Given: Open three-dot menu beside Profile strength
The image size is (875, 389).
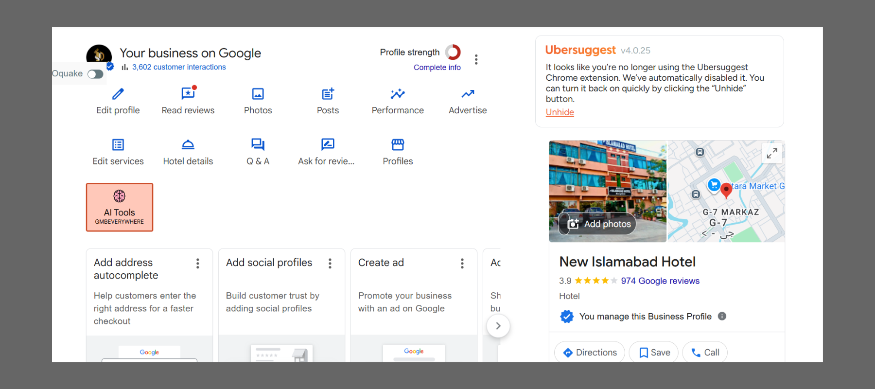Looking at the screenshot, I should coord(476,59).
